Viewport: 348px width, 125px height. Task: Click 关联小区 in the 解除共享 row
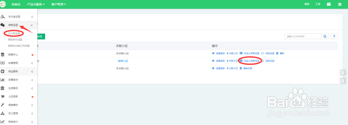[232, 68]
